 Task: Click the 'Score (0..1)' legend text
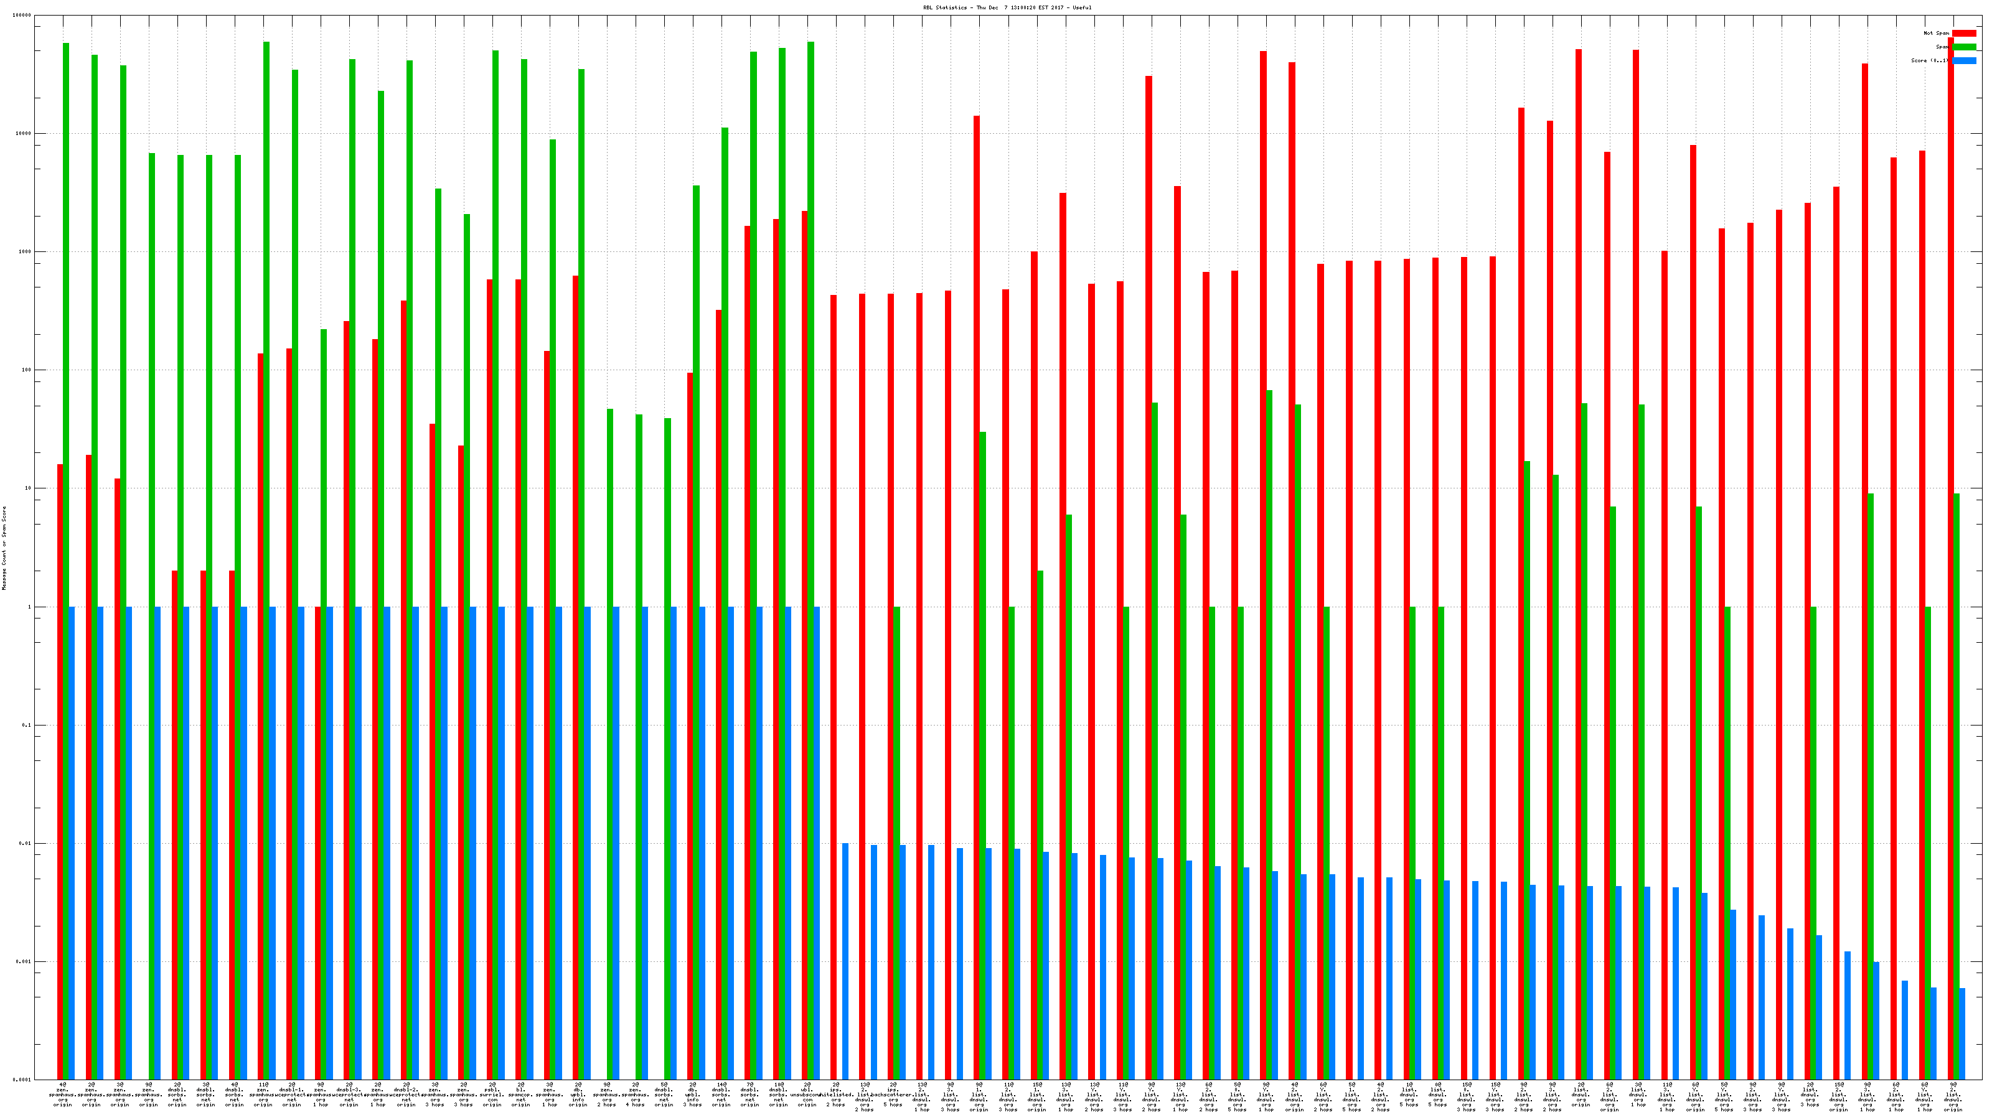1929,60
